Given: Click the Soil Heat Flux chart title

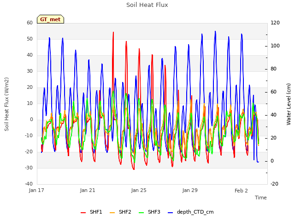Looking at the screenshot, I should (147, 5).
